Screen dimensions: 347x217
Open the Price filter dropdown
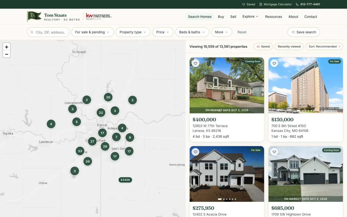coord(163,32)
